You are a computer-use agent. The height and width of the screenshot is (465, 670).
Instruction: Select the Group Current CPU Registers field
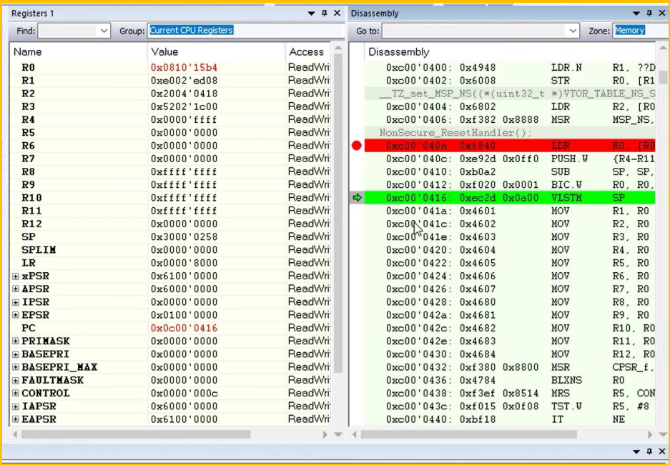246,31
